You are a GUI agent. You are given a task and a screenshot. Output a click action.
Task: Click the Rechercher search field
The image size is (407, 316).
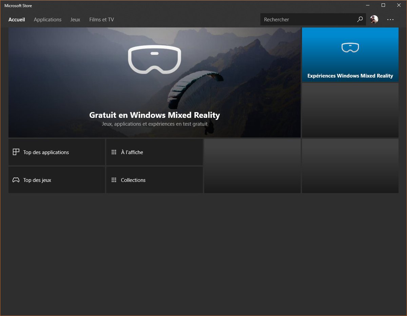coord(313,19)
